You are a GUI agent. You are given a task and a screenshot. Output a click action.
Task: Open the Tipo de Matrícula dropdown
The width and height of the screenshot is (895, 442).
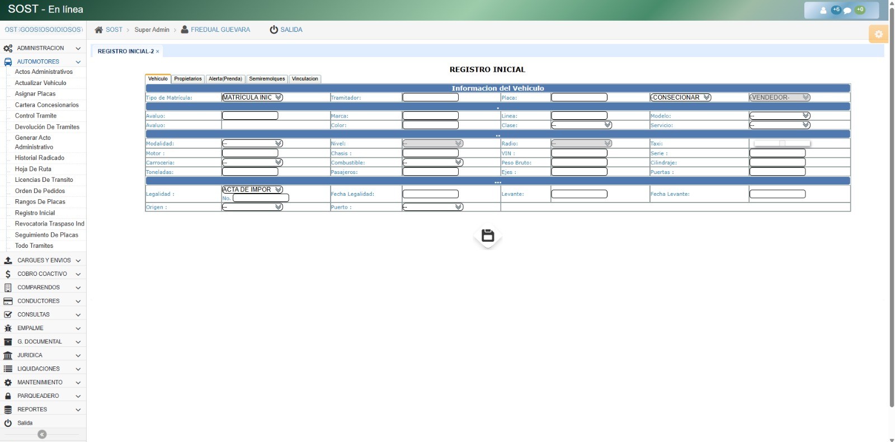coord(252,97)
